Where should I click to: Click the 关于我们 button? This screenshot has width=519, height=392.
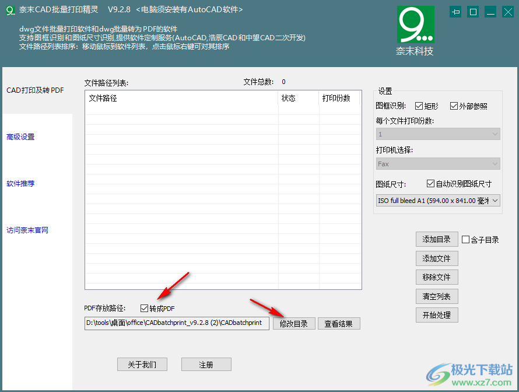tap(142, 365)
